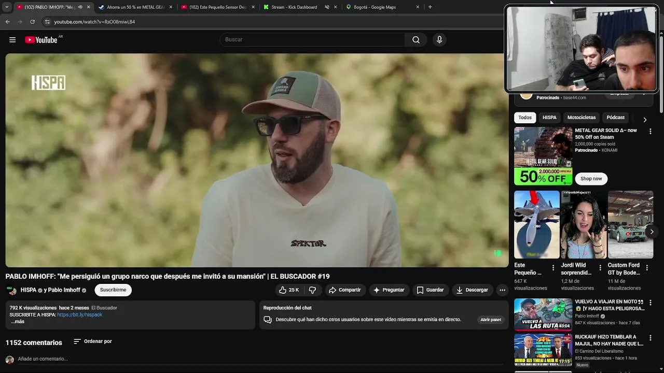Screen dimensions: 664x373
Task: Click the Suscribirme button
Action: 113,290
